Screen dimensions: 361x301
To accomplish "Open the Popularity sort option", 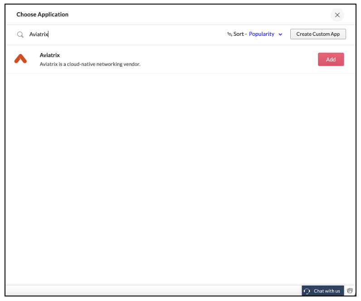I will pos(262,34).
